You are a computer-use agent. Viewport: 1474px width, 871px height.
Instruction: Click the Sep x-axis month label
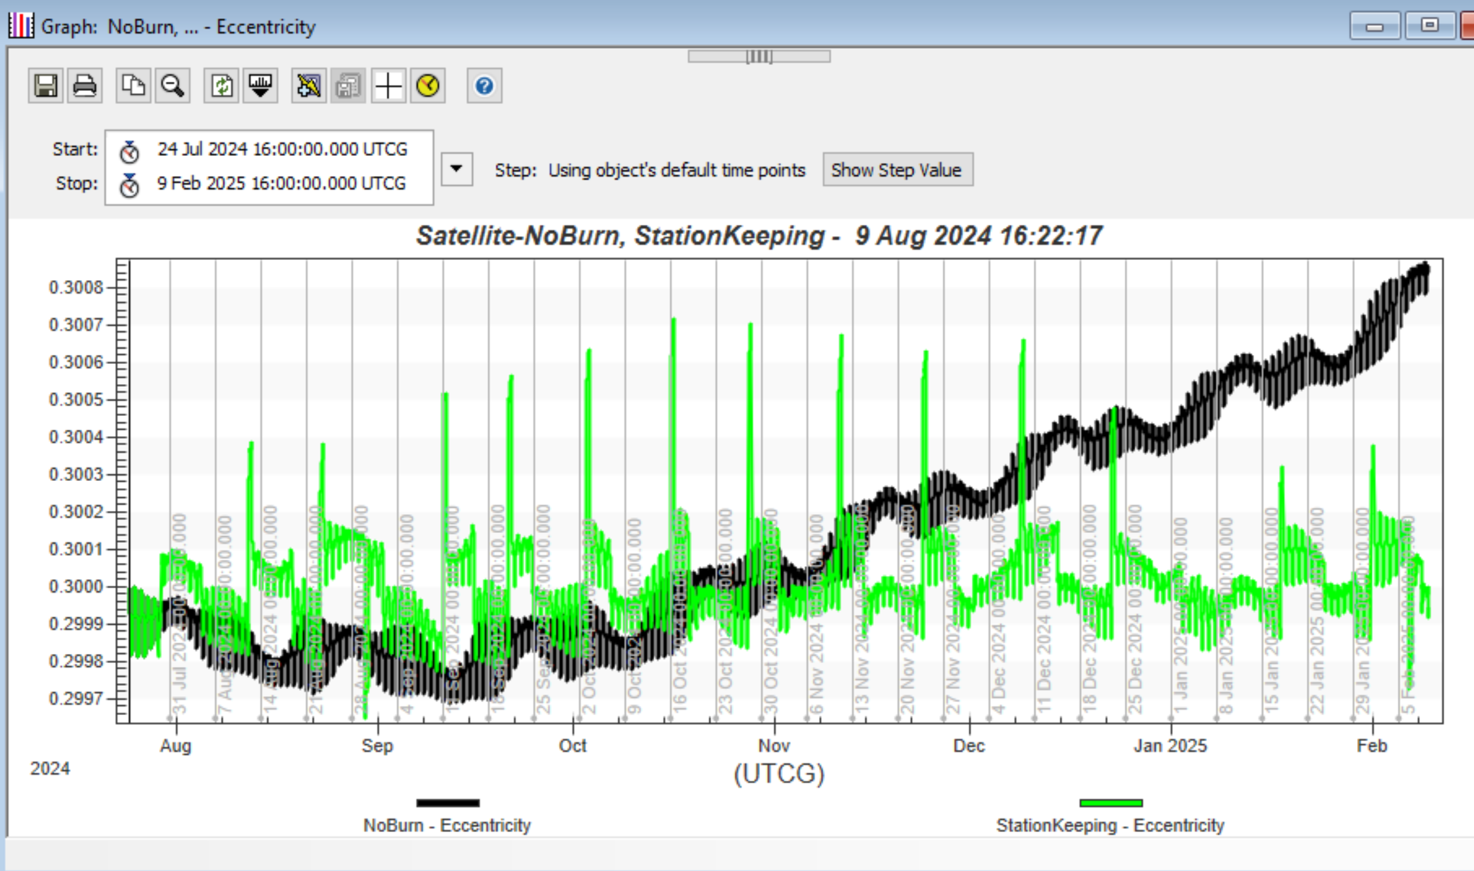(377, 746)
